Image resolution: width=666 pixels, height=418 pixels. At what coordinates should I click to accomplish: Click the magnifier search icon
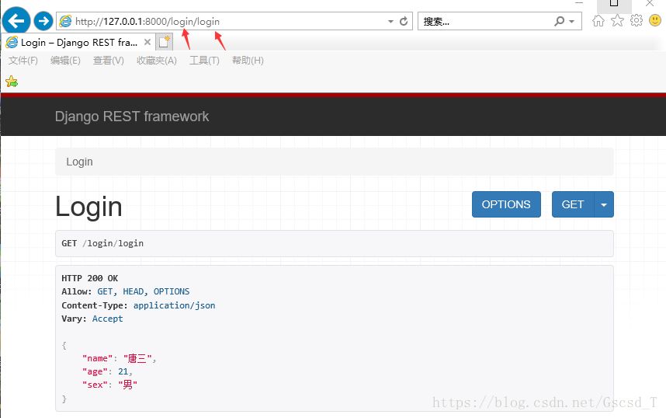560,21
